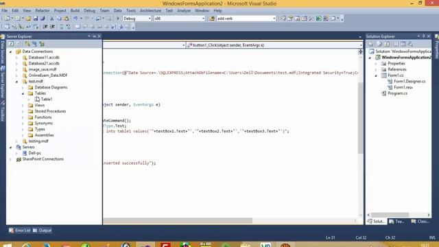Collapse the Form1.cs node
The width and height of the screenshot is (439, 247).
[376, 75]
